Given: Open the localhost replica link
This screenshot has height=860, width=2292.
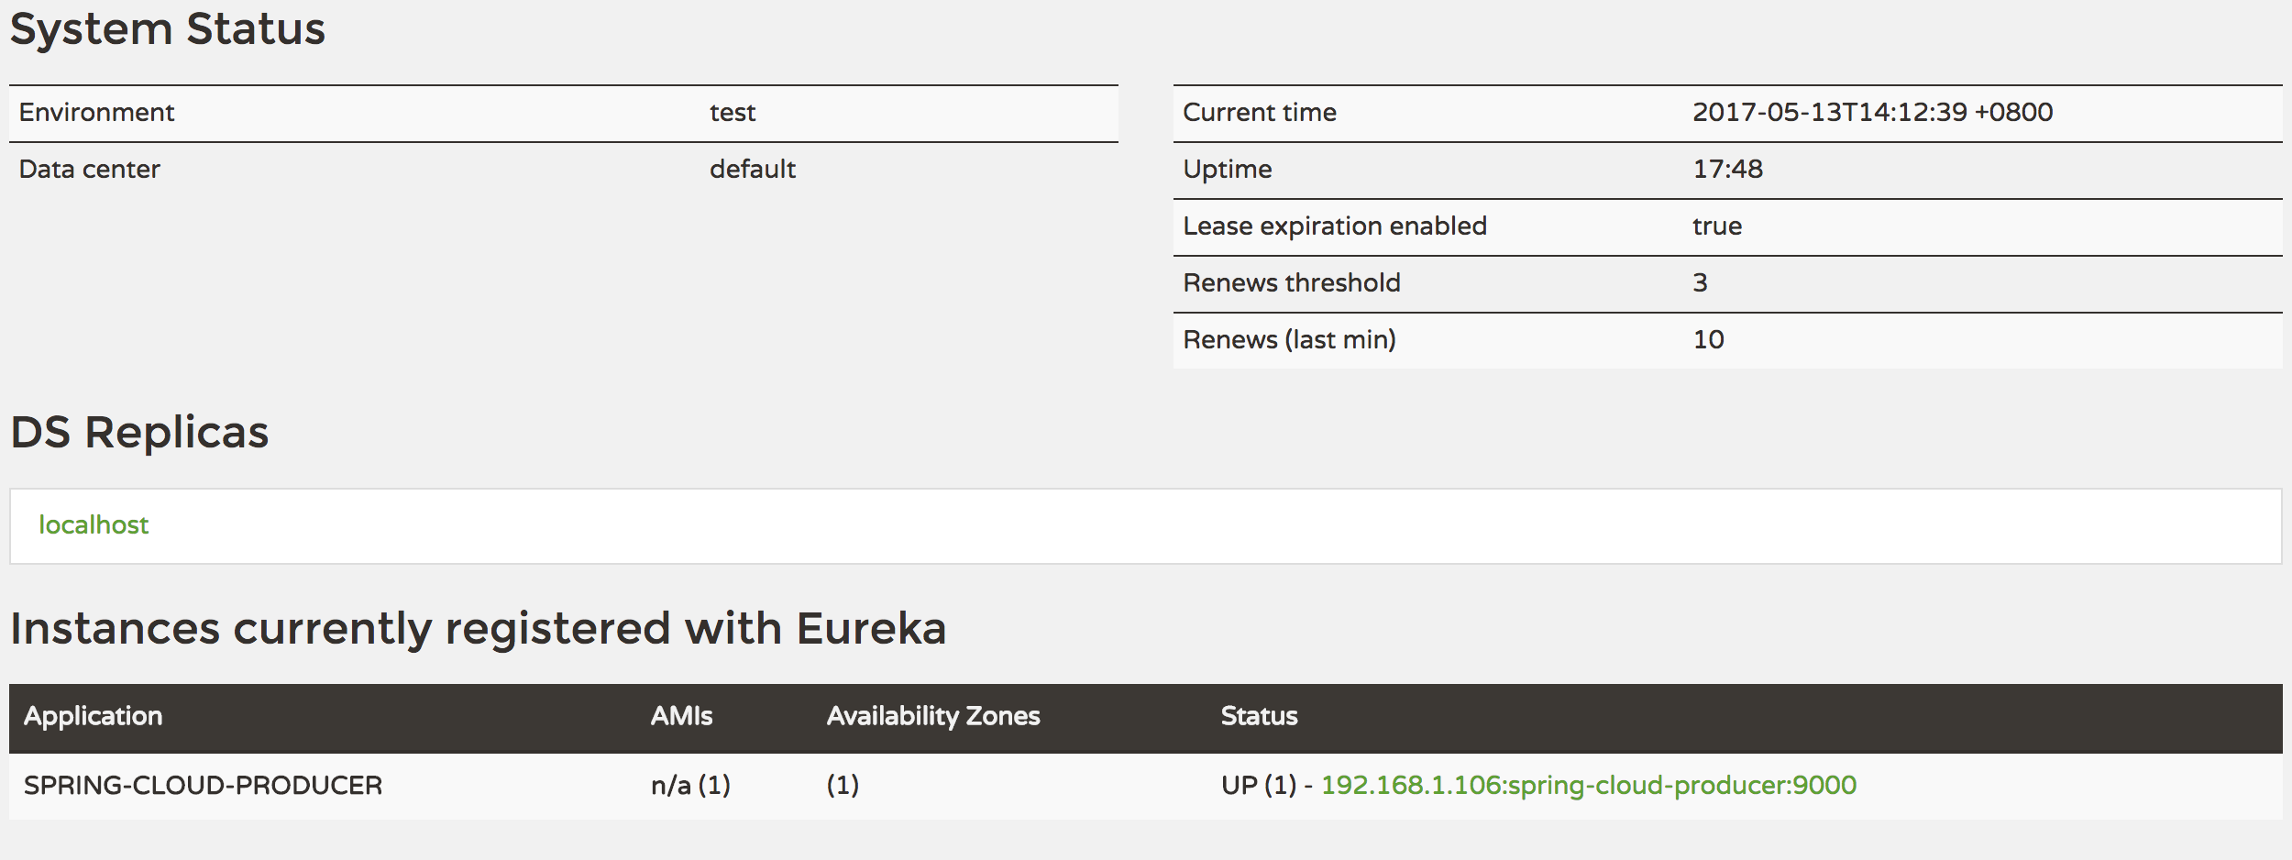Looking at the screenshot, I should click(93, 525).
